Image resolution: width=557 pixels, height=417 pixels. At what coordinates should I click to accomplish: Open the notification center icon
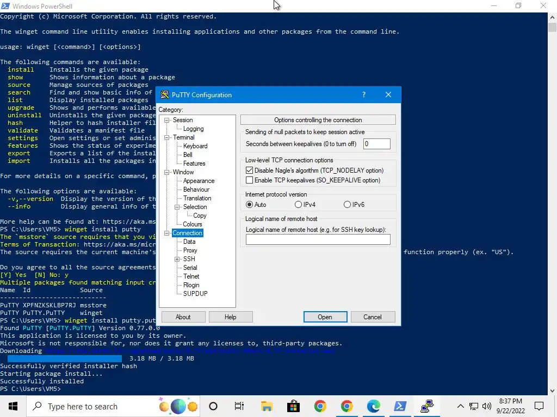point(539,406)
